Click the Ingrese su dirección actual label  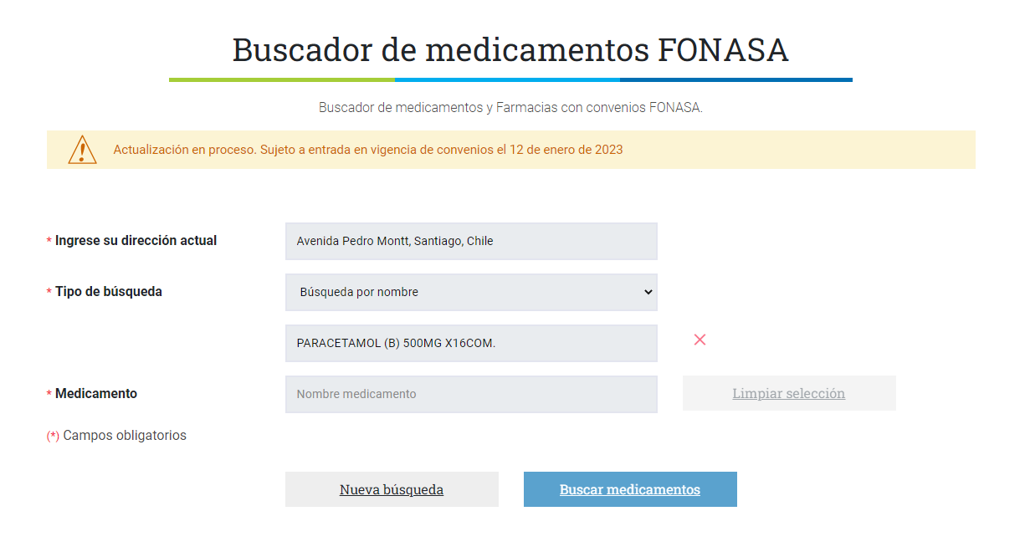(x=136, y=241)
